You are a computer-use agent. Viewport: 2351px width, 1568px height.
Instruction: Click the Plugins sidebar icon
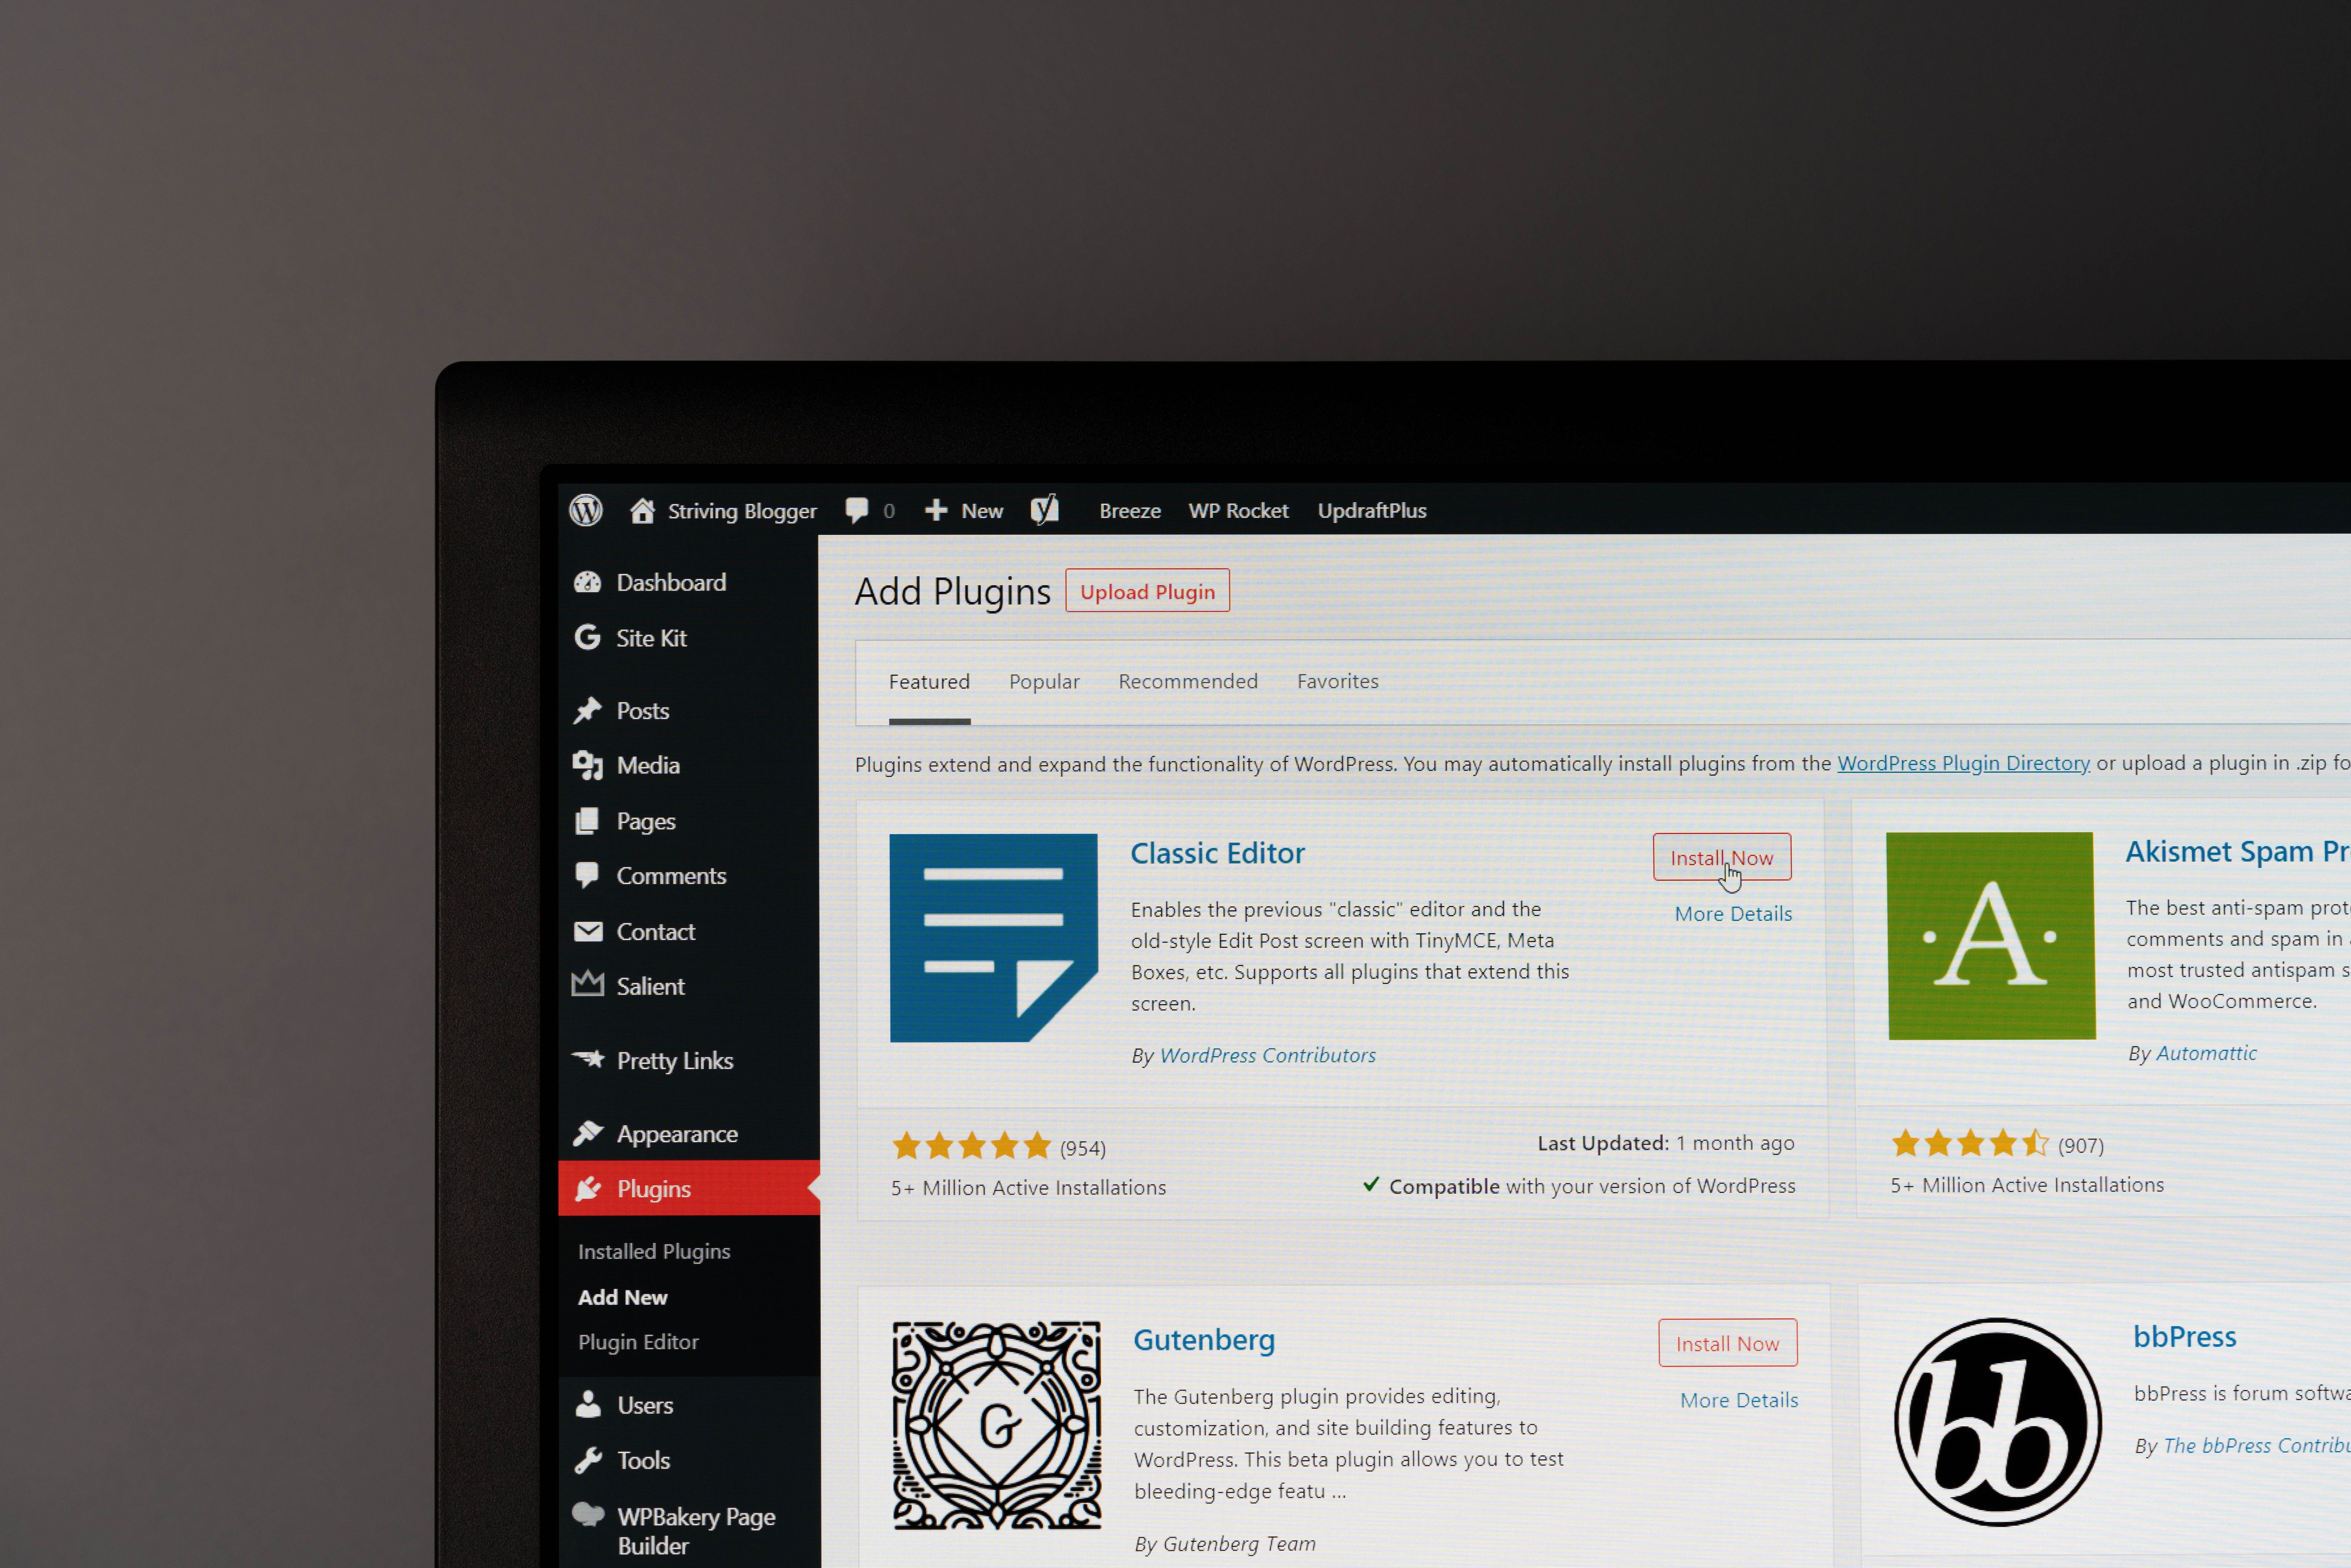pos(588,1188)
